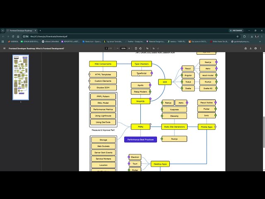Image resolution: width=265 pixels, height=199 pixels.
Task: Click the Desktop Apps node
Action: [x=160, y=164]
